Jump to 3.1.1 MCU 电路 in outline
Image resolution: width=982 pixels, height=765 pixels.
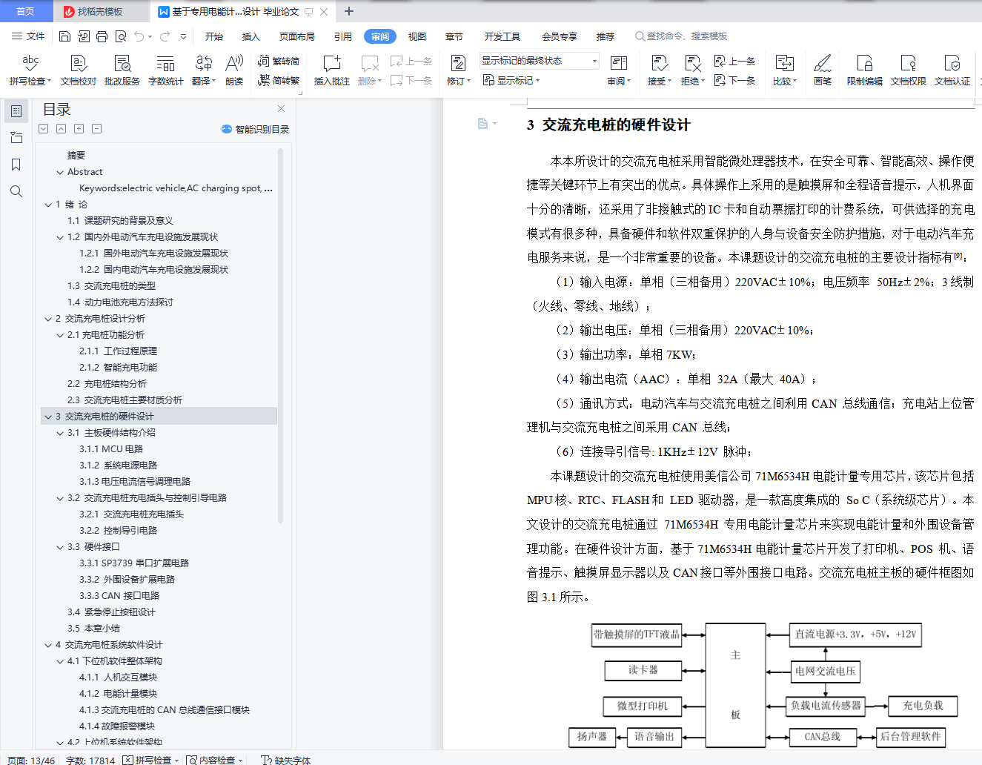111,449
